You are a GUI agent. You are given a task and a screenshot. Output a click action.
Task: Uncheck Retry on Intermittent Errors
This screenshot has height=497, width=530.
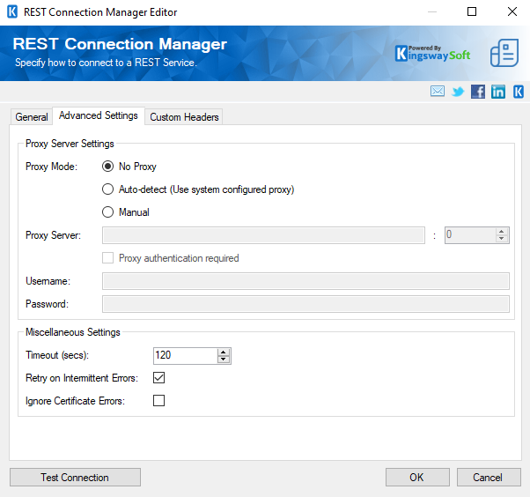[158, 377]
